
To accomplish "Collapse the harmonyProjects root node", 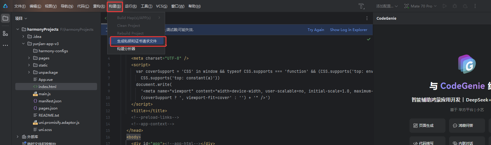I will [x=18, y=29].
